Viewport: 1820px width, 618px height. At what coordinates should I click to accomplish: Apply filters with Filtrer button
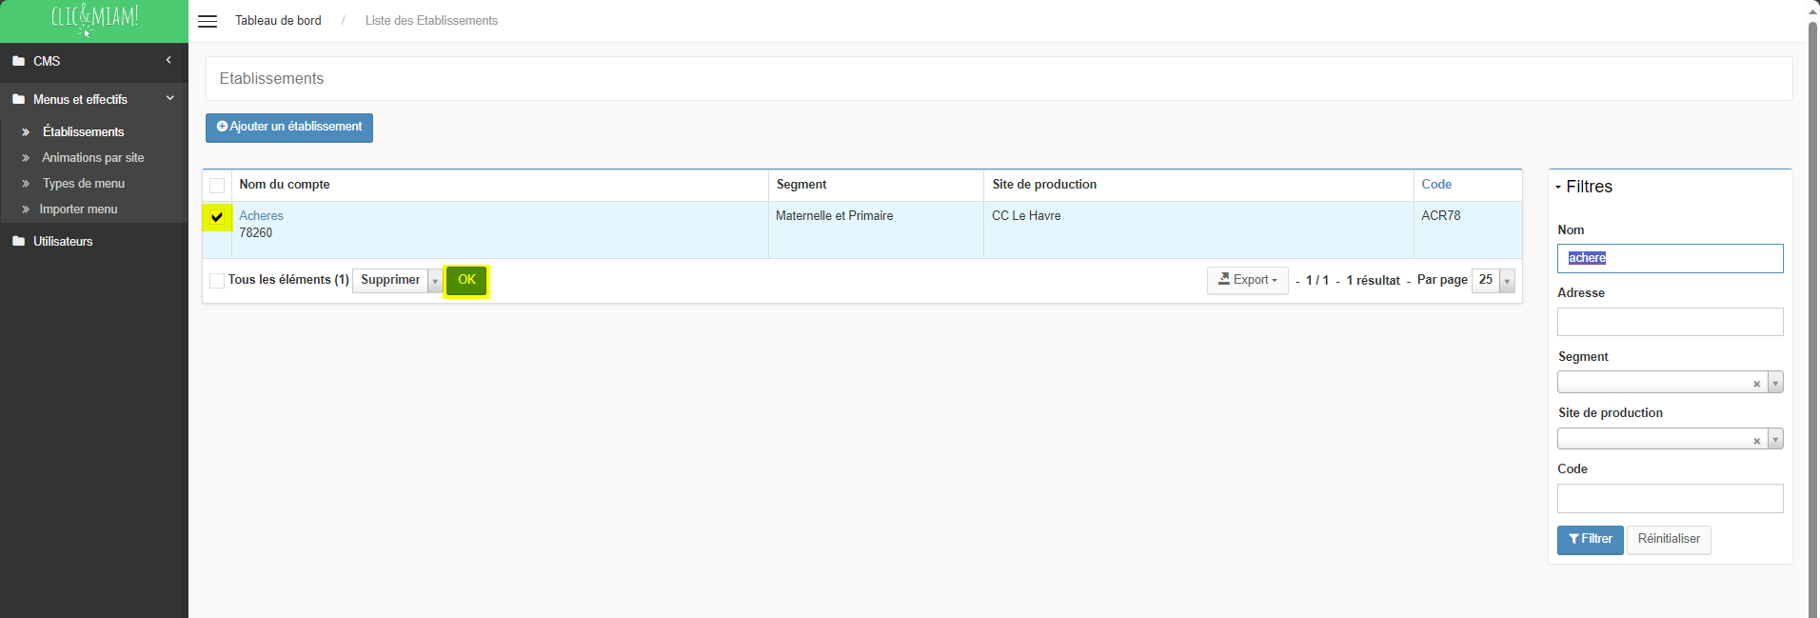pyautogui.click(x=1590, y=540)
